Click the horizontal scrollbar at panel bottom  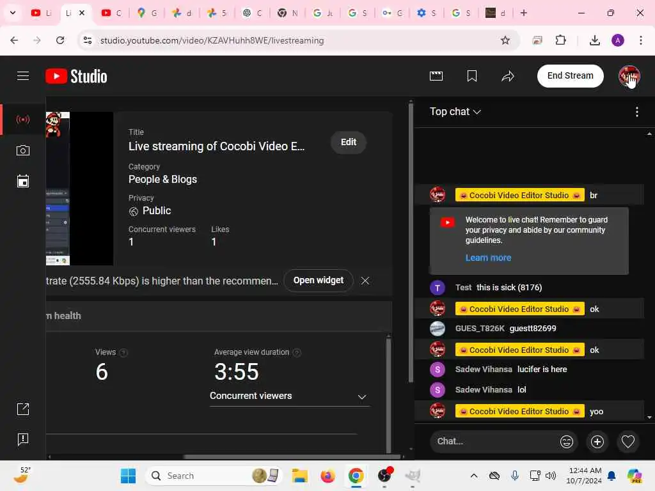[x=292, y=456]
